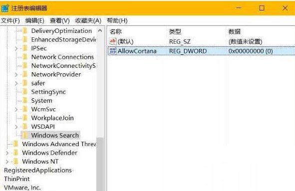
Task: Click the REG_SZ type cell
Action: point(180,41)
